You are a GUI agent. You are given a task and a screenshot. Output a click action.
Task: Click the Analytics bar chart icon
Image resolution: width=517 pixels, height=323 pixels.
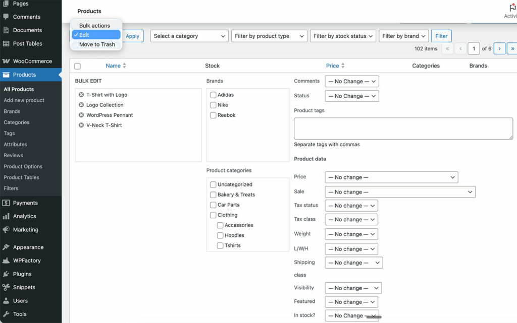pyautogui.click(x=6, y=216)
